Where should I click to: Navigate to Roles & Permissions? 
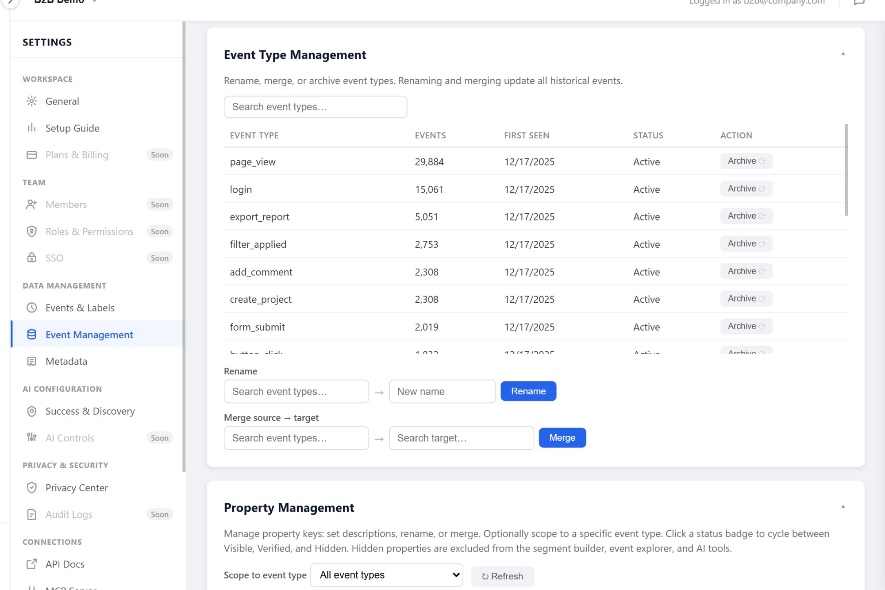89,231
